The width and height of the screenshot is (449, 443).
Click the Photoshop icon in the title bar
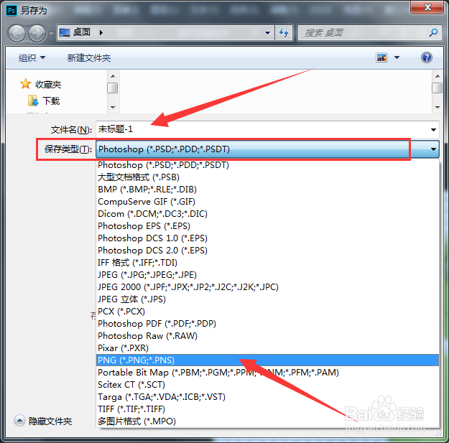[11, 11]
